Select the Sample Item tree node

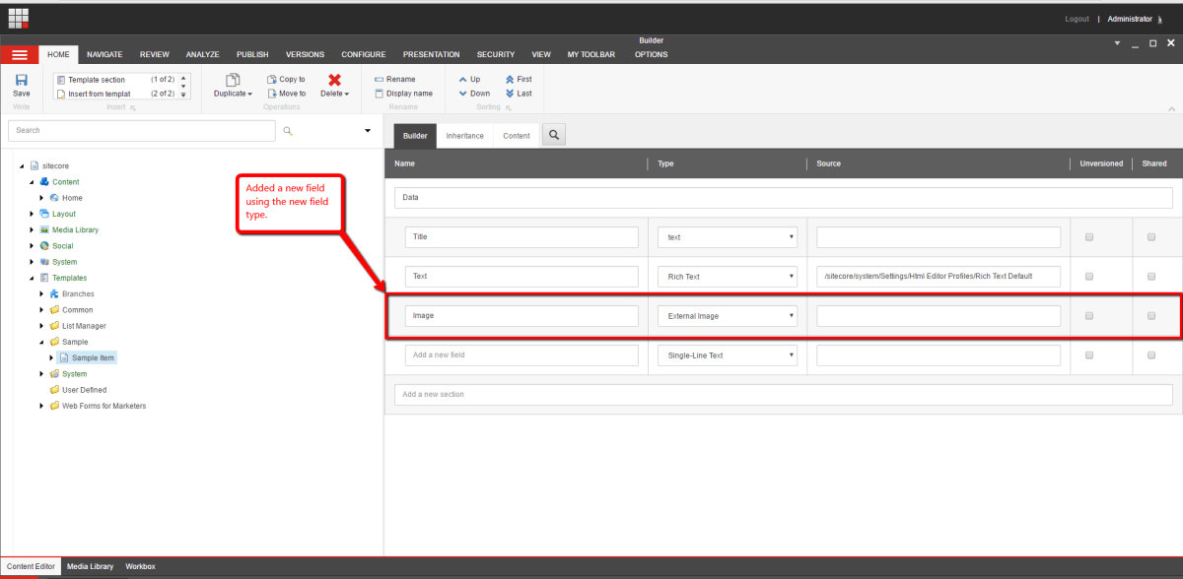[93, 357]
